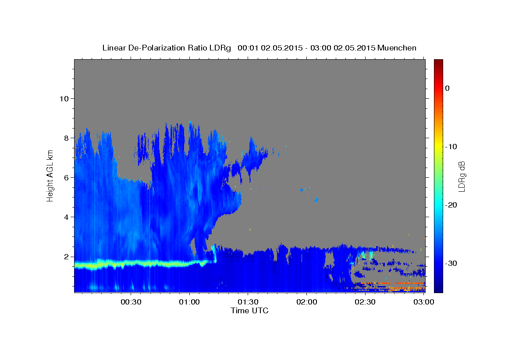Click the 00:30 time tick label

131,302
